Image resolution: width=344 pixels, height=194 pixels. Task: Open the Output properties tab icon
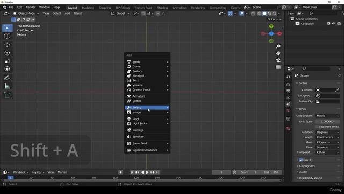288,91
